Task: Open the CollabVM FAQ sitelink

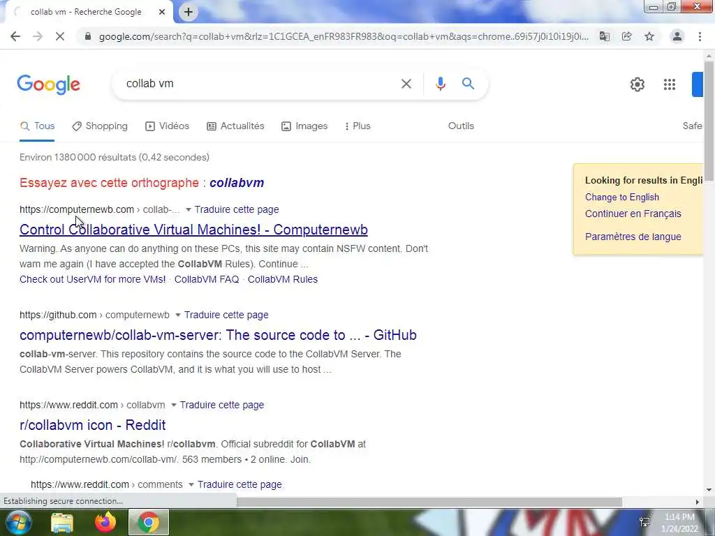Action: (x=207, y=279)
